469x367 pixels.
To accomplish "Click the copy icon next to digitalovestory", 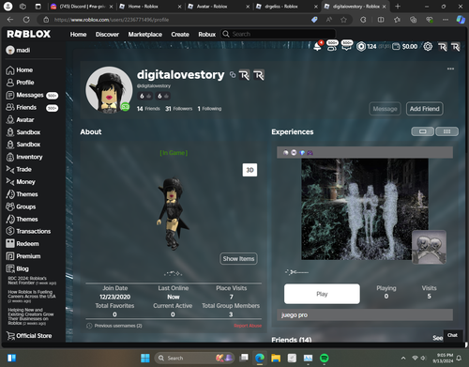I will click(x=233, y=75).
